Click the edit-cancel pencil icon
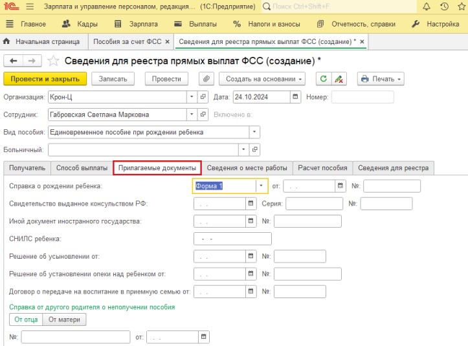 click(339, 79)
